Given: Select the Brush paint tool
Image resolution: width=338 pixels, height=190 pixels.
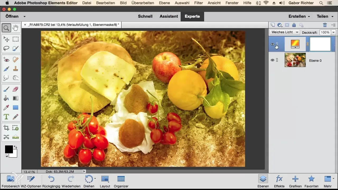Looking at the screenshot, I should pos(6,89).
